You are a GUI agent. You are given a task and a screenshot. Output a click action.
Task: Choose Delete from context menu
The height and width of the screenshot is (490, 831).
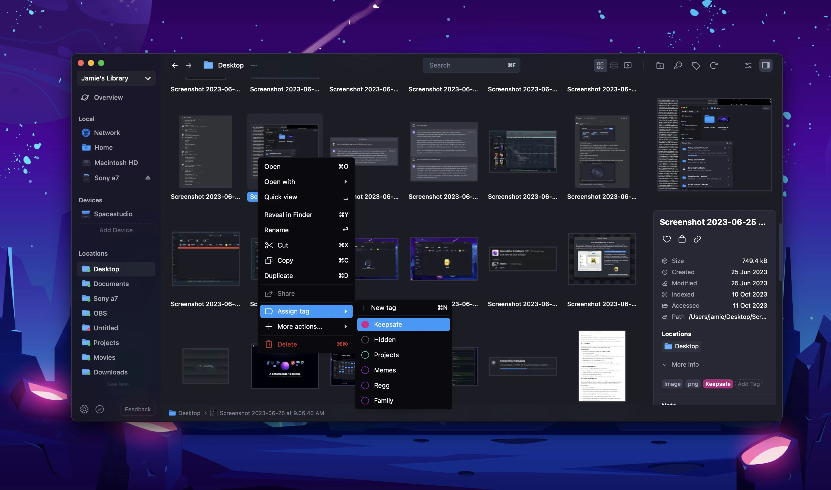click(x=306, y=344)
